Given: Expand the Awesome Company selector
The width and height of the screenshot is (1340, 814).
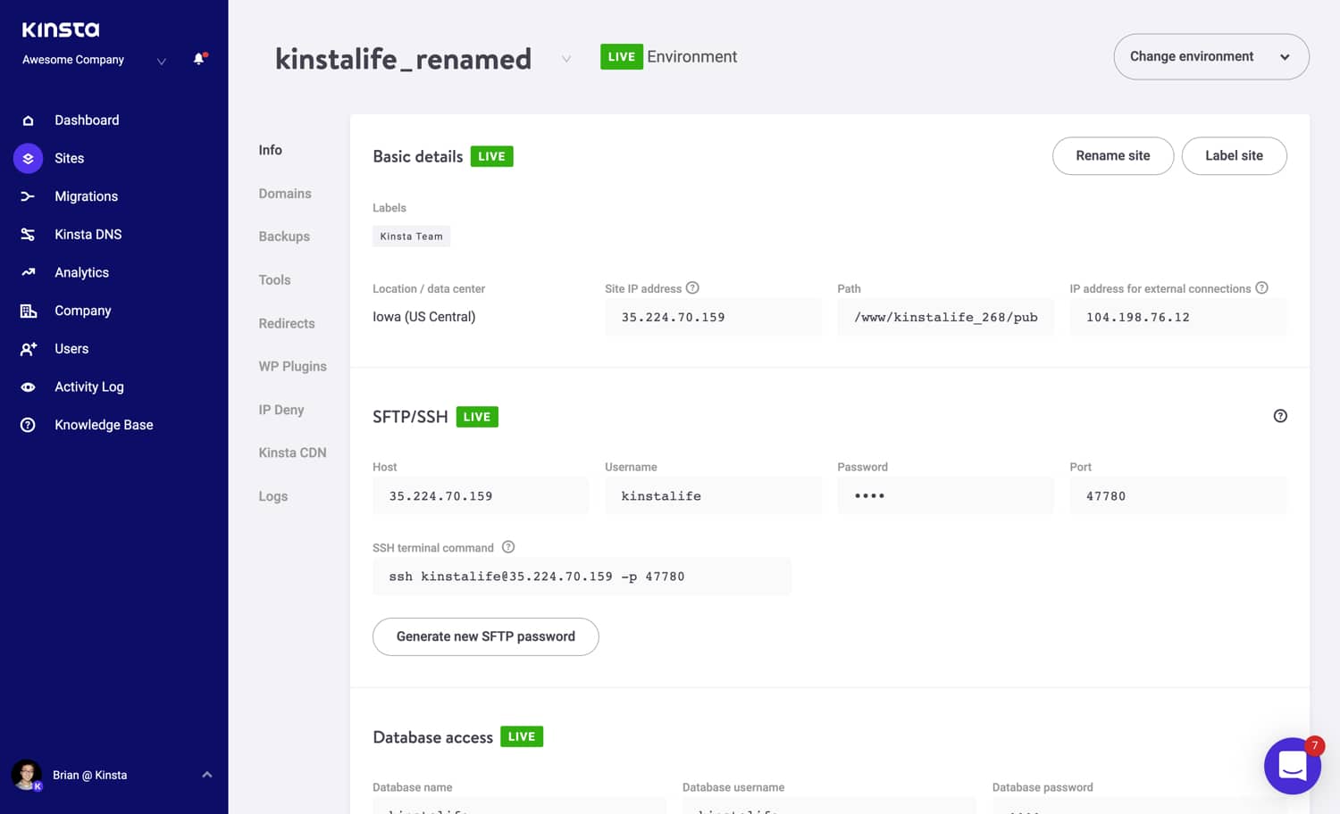Looking at the screenshot, I should 162,61.
